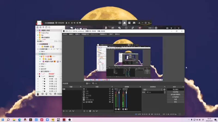Open Tools(T) menu in OBS

pos(111,34)
